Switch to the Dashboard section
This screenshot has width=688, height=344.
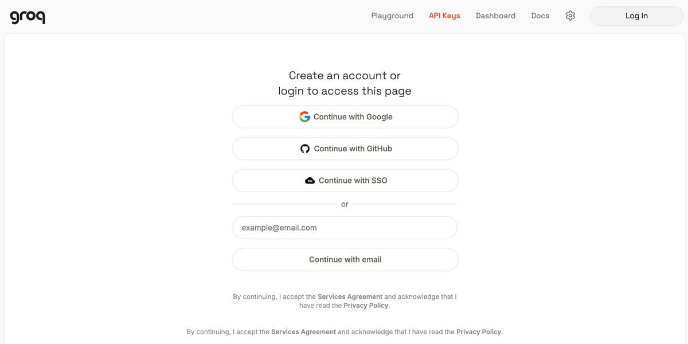click(495, 15)
